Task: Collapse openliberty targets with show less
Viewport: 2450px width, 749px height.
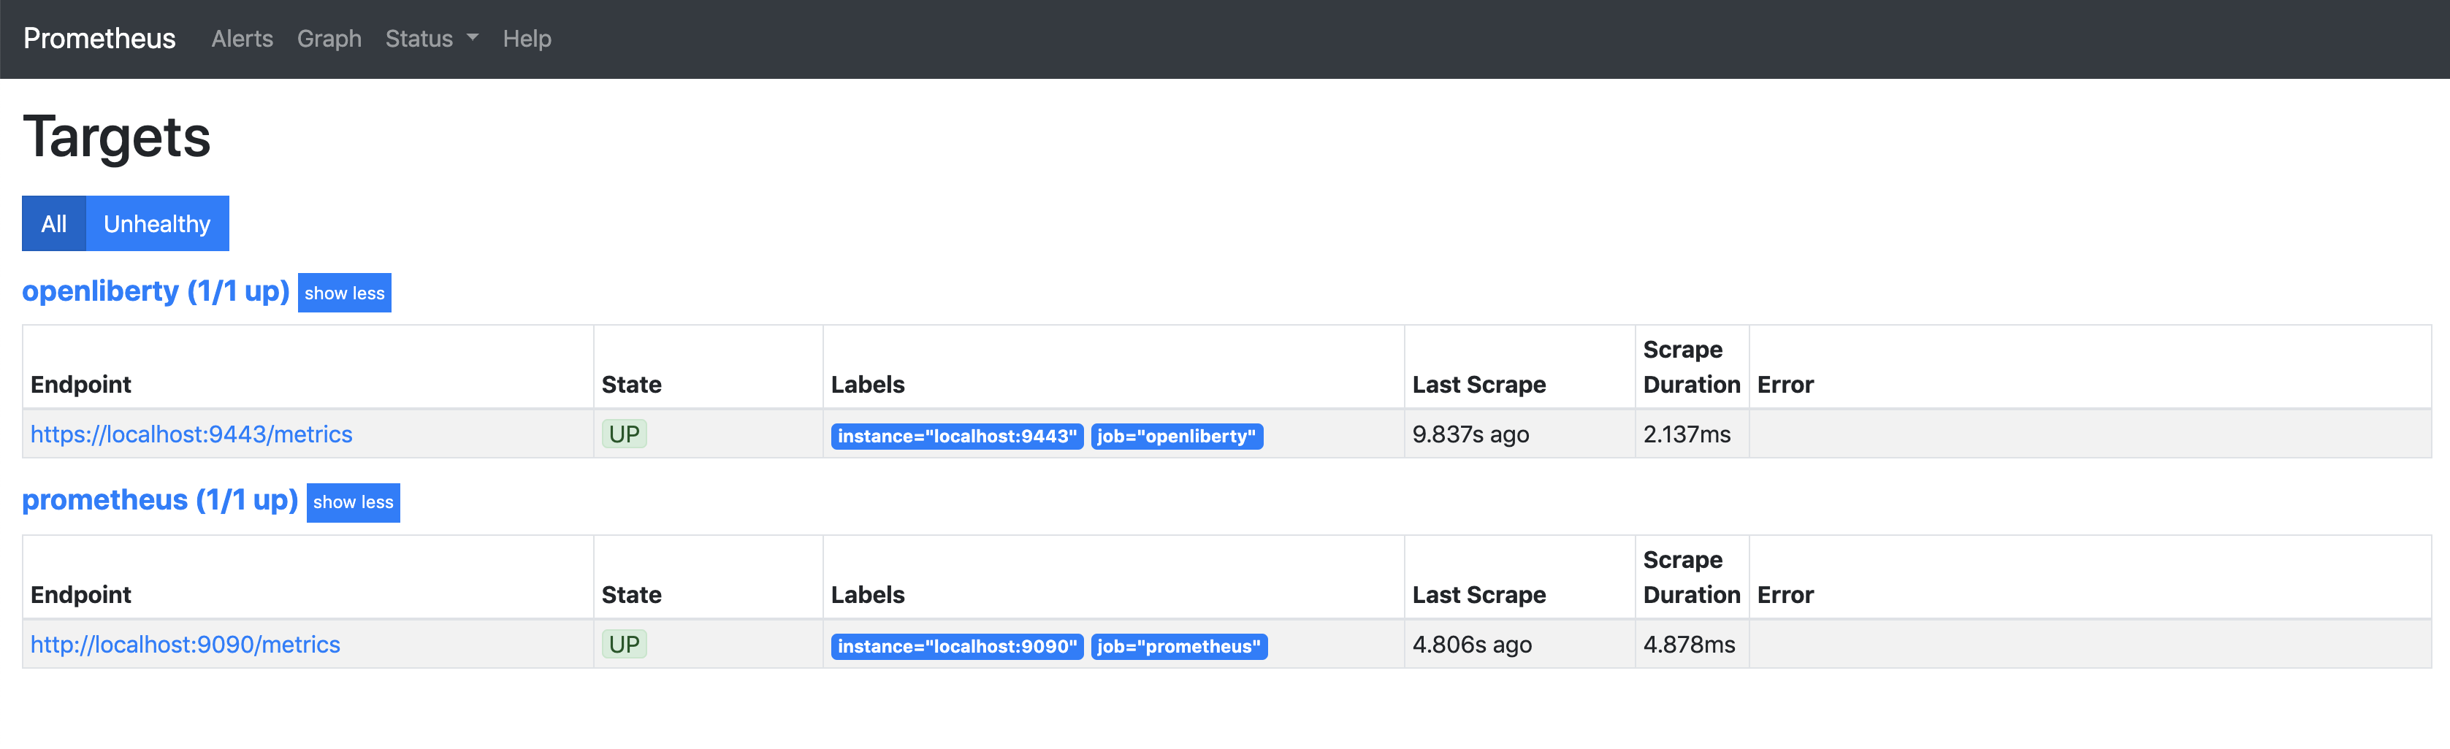Action: (x=344, y=293)
